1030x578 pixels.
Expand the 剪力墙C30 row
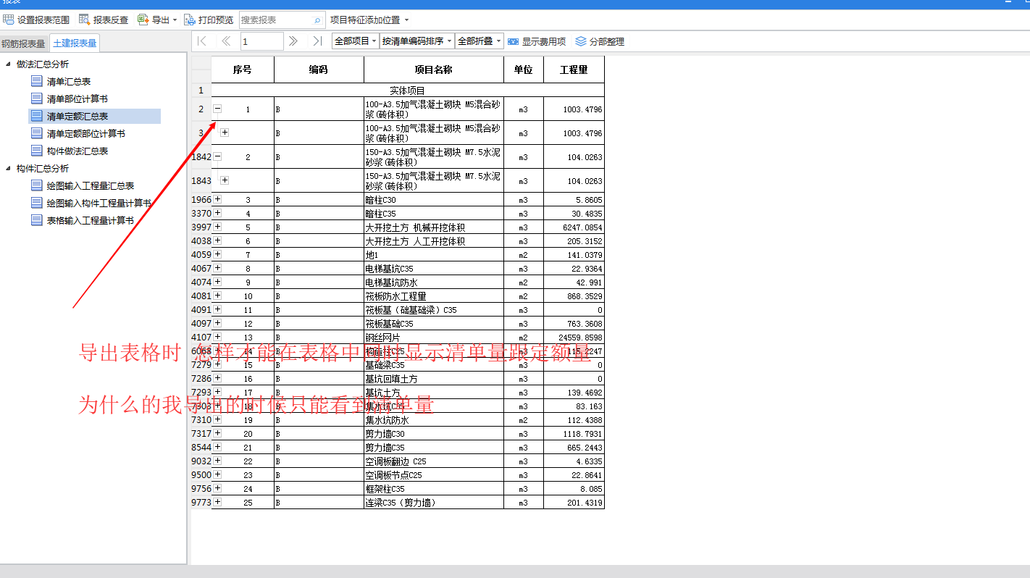tap(217, 433)
